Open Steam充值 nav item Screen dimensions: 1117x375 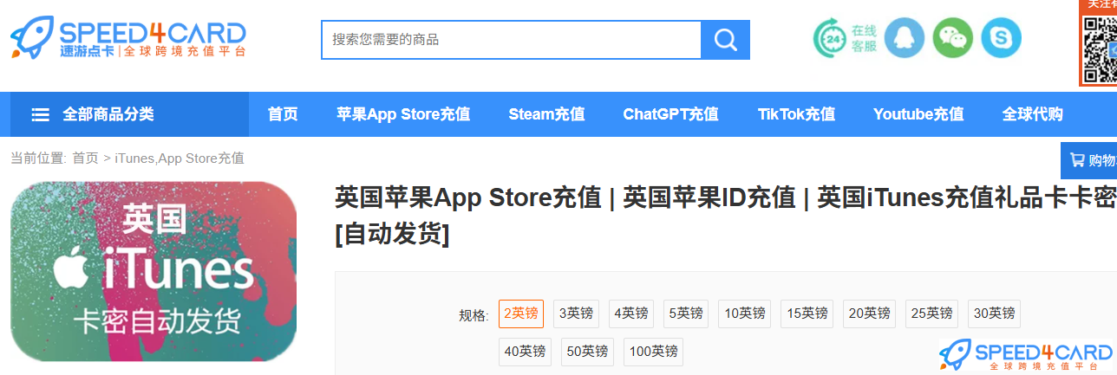click(546, 114)
